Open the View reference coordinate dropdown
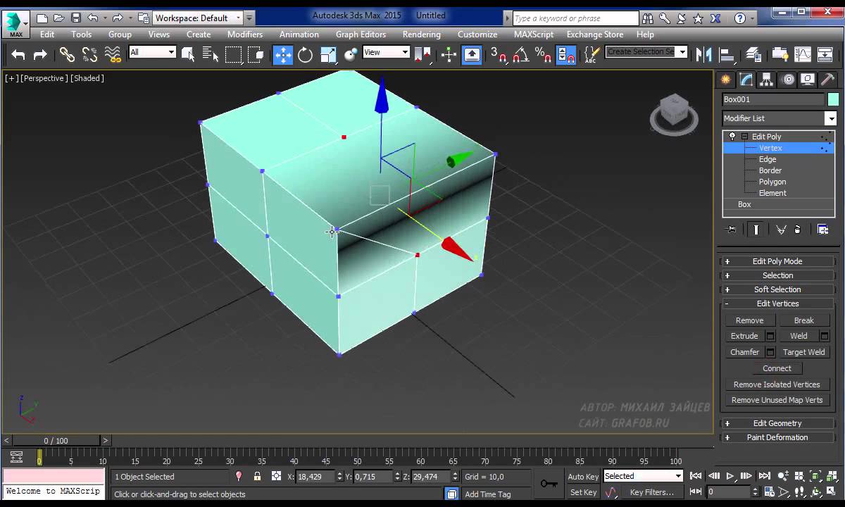 (386, 52)
